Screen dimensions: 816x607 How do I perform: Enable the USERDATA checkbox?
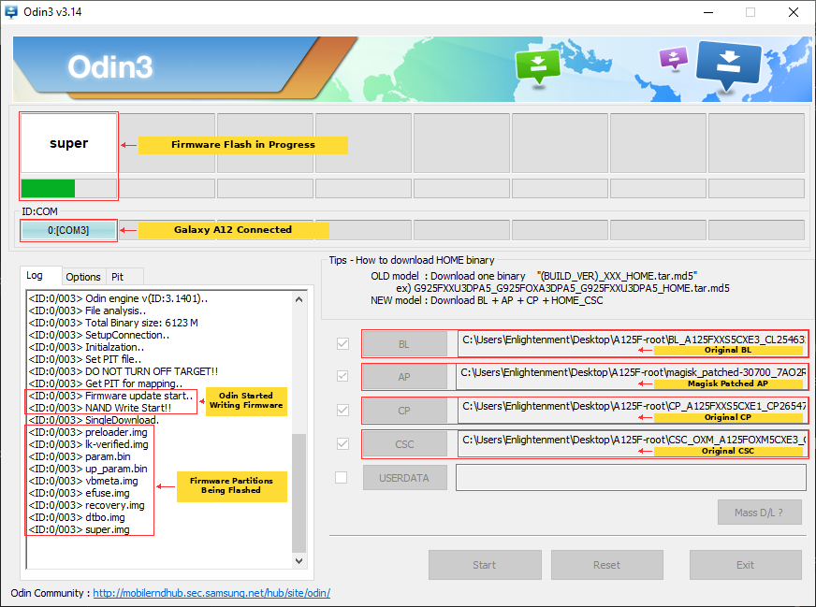(342, 477)
